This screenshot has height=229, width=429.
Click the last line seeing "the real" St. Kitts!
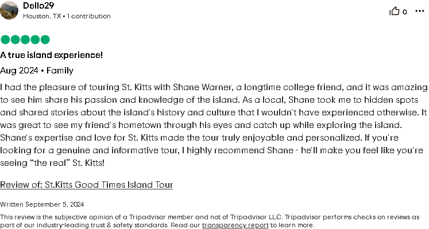pos(52,163)
